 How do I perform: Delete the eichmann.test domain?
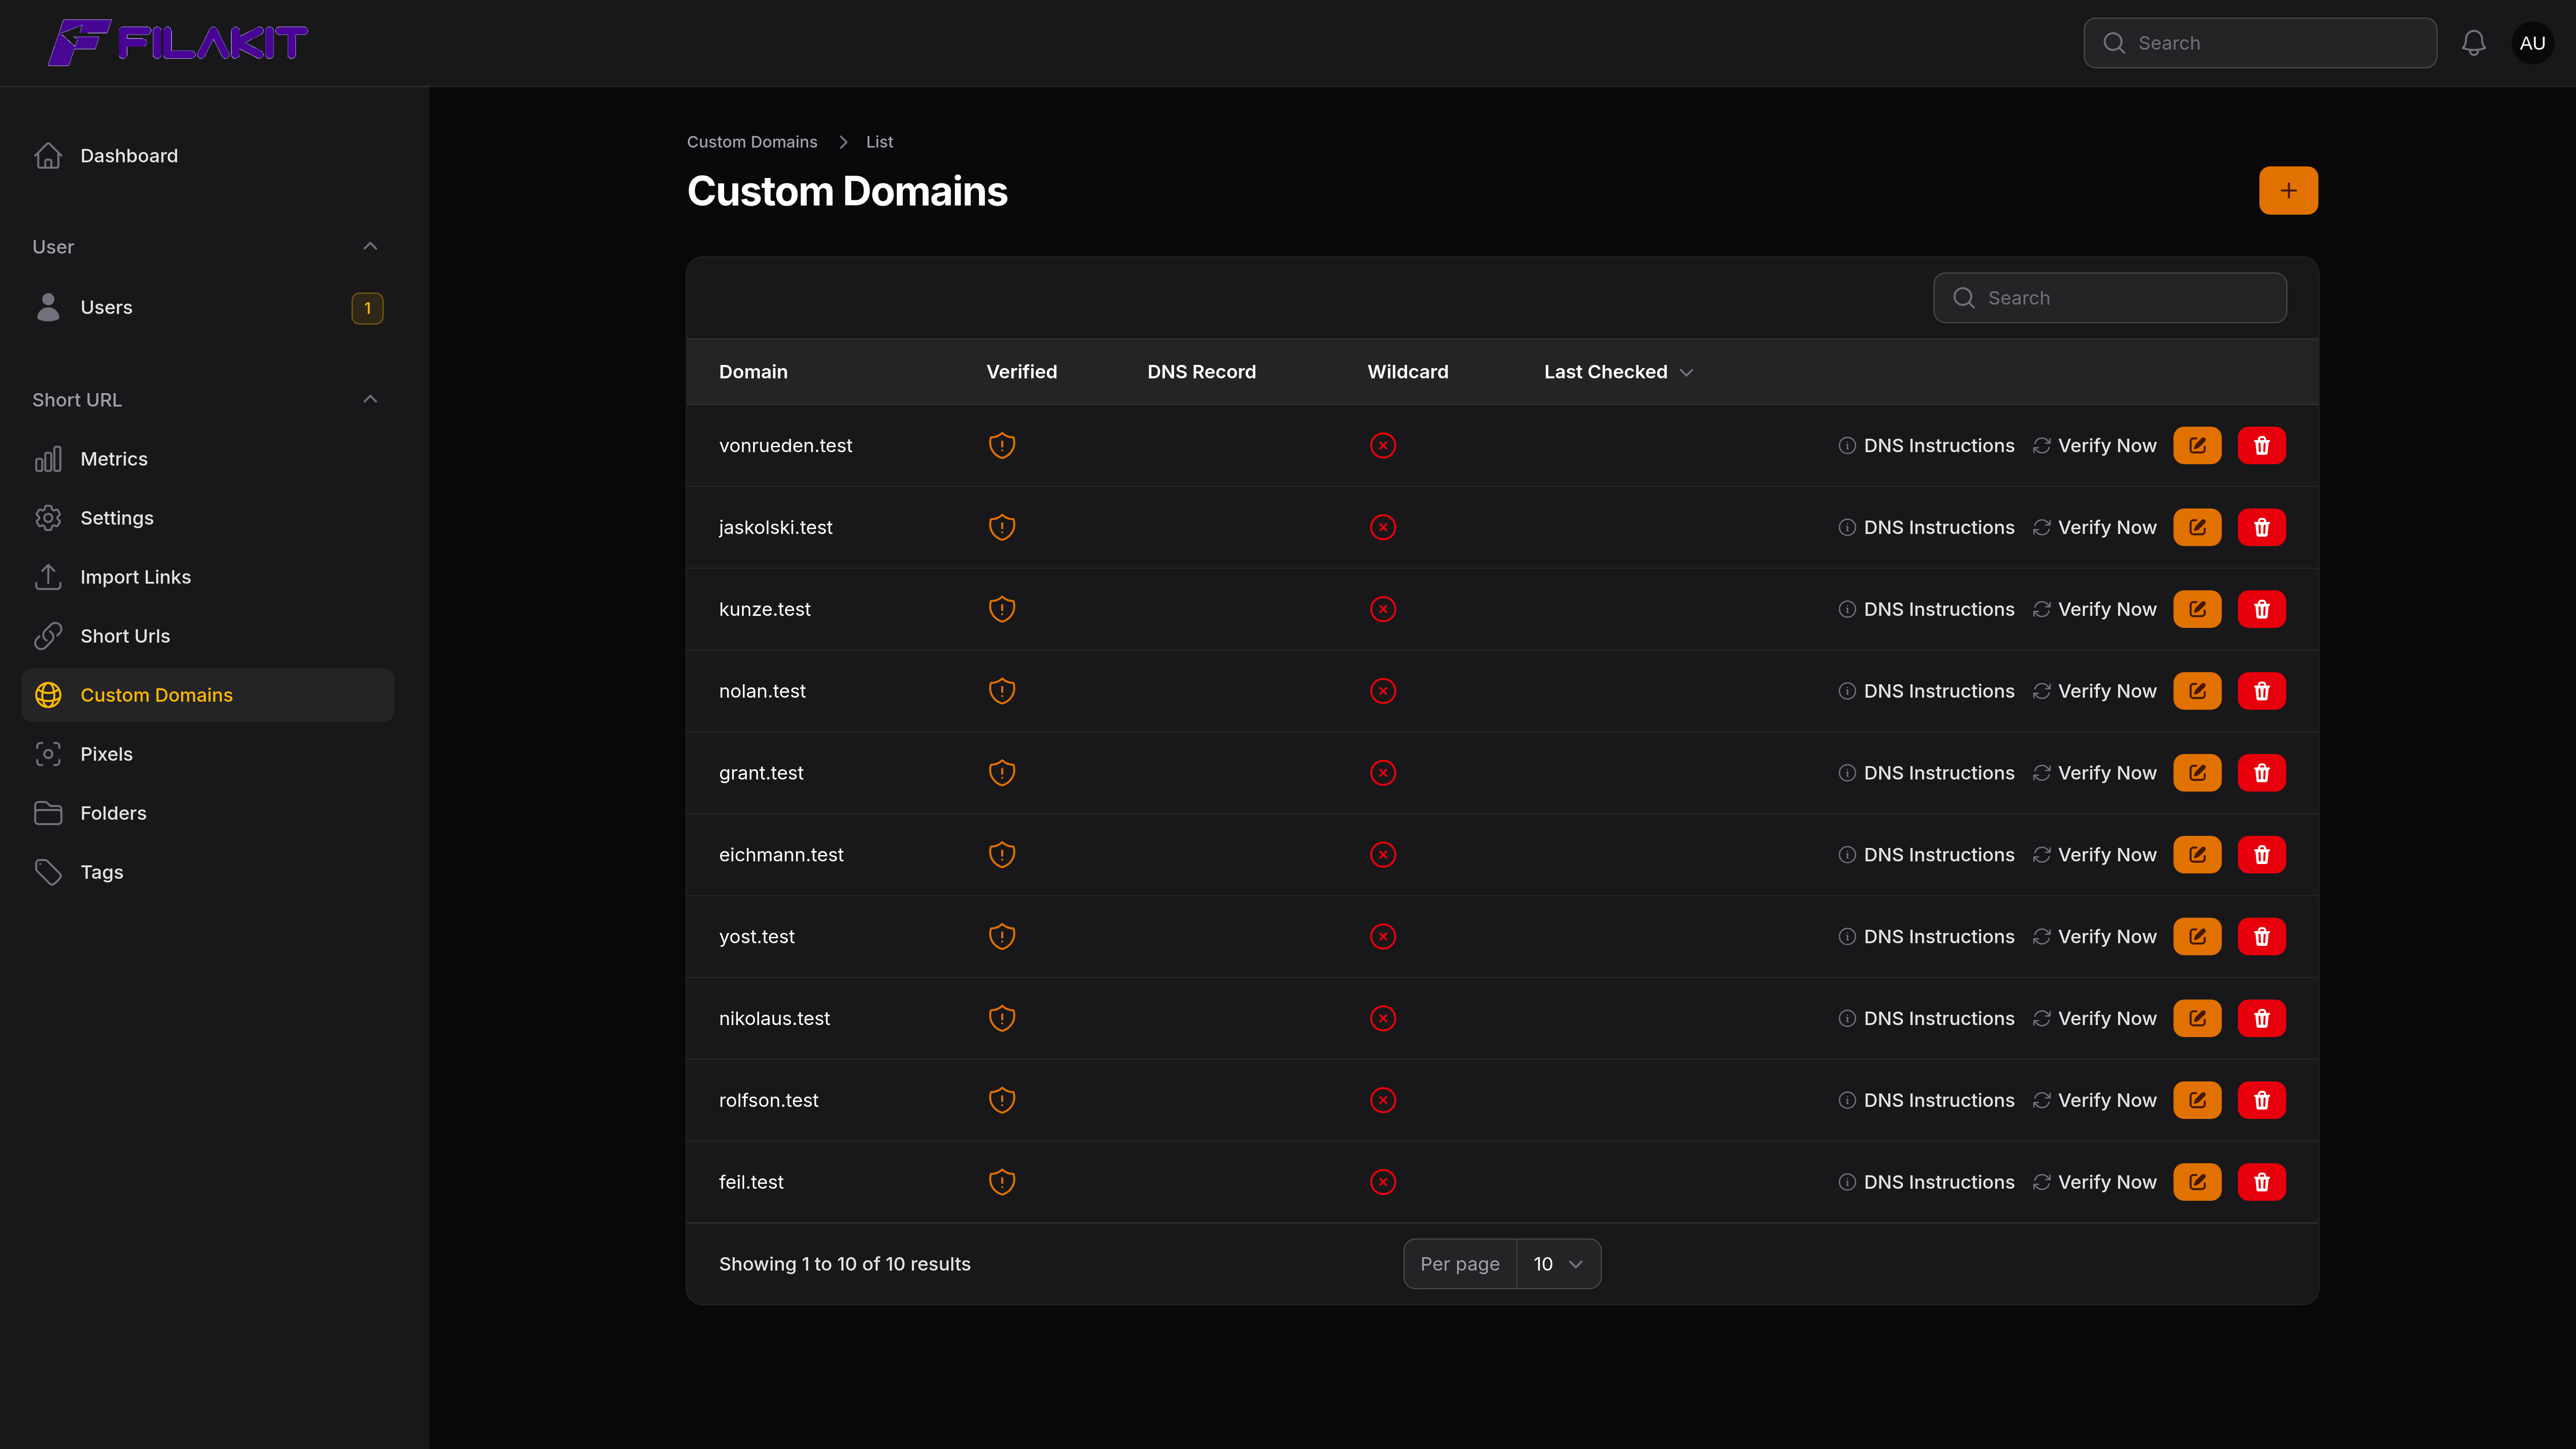point(2262,855)
